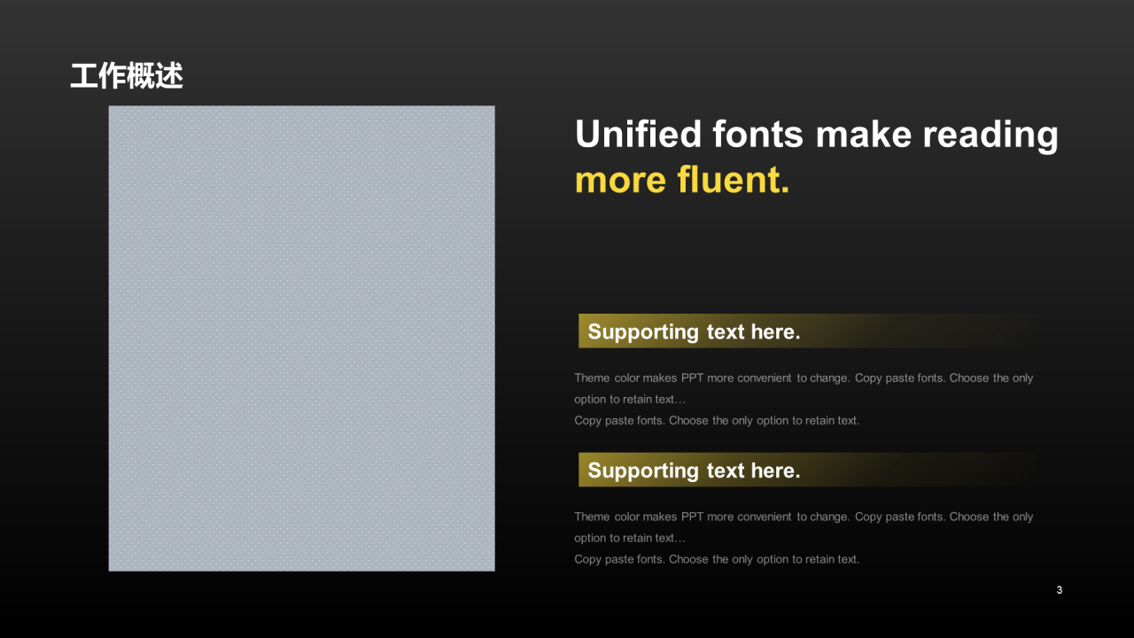Click the yellow text 'more fluent.'
The height and width of the screenshot is (638, 1134).
pyautogui.click(x=682, y=180)
